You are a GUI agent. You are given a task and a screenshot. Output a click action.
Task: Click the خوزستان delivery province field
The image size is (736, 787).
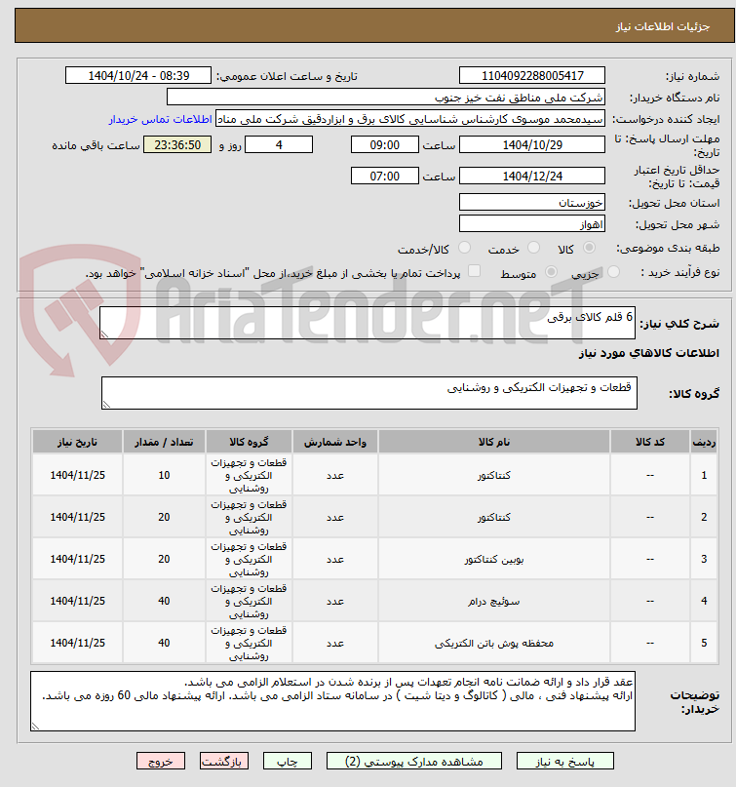(532, 203)
